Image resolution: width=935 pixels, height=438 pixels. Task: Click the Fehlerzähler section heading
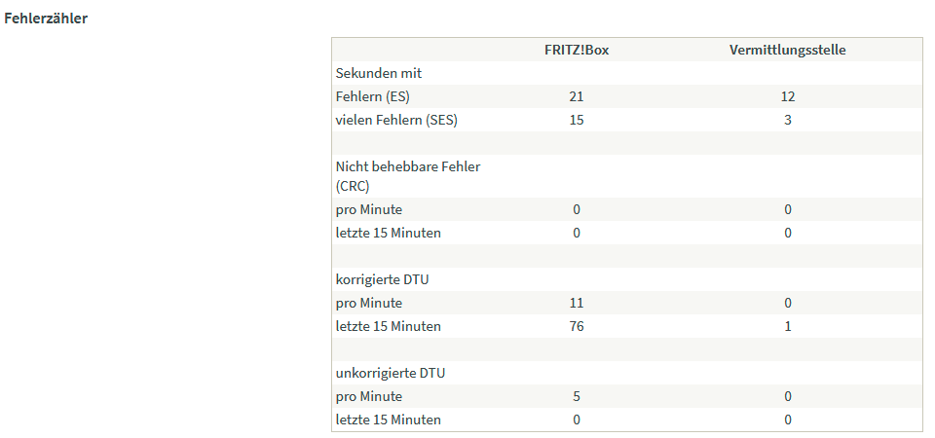pos(46,18)
